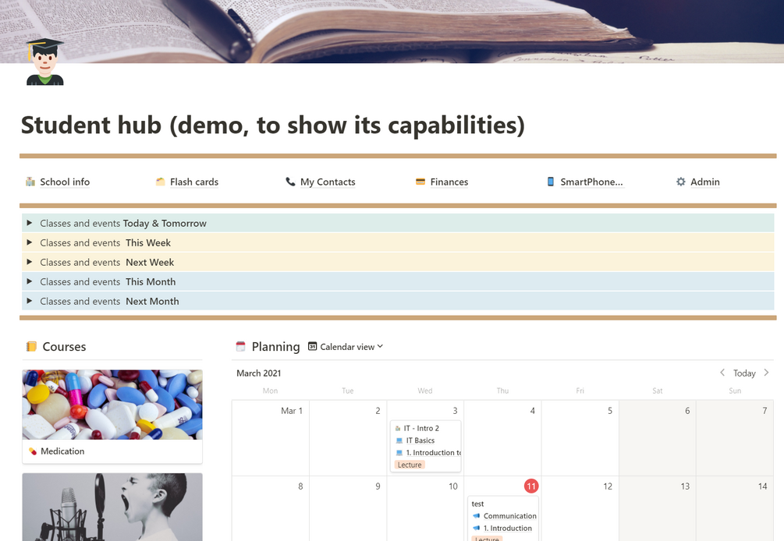Go to previous month arrow
This screenshot has width=784, height=541.
722,373
